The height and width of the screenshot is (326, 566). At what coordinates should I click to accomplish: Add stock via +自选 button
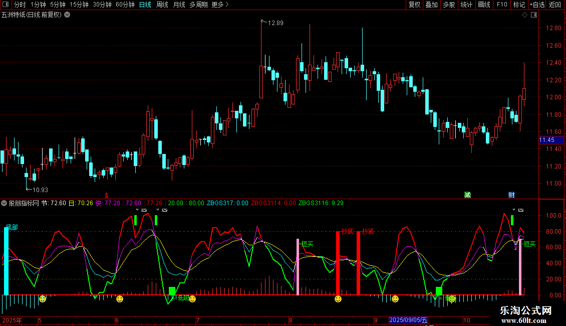tap(537, 5)
